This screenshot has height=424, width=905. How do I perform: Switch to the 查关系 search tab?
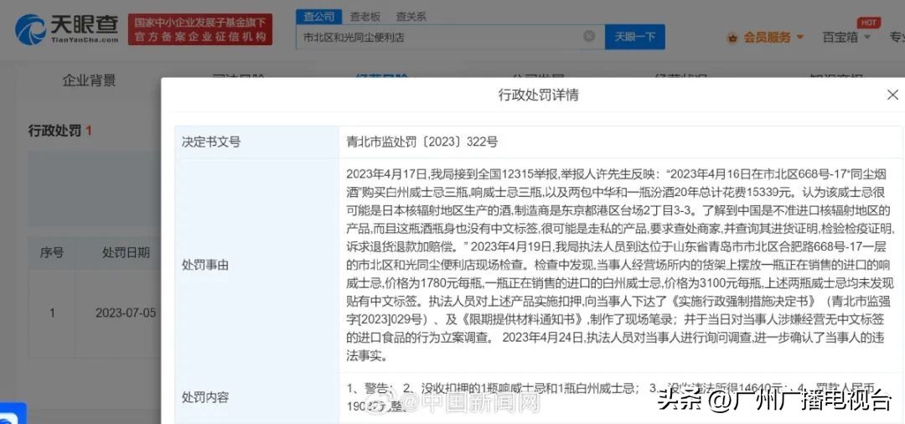(x=411, y=16)
